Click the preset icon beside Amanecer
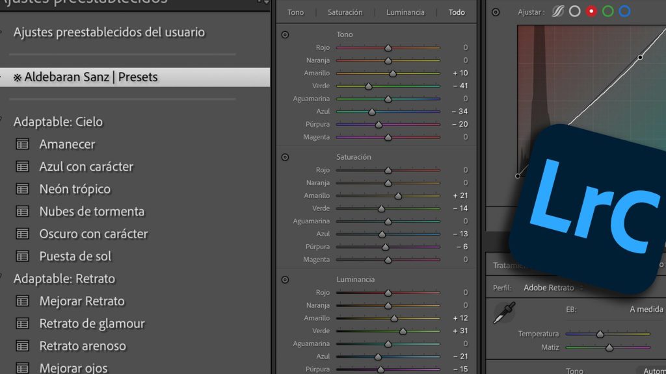 pyautogui.click(x=23, y=144)
